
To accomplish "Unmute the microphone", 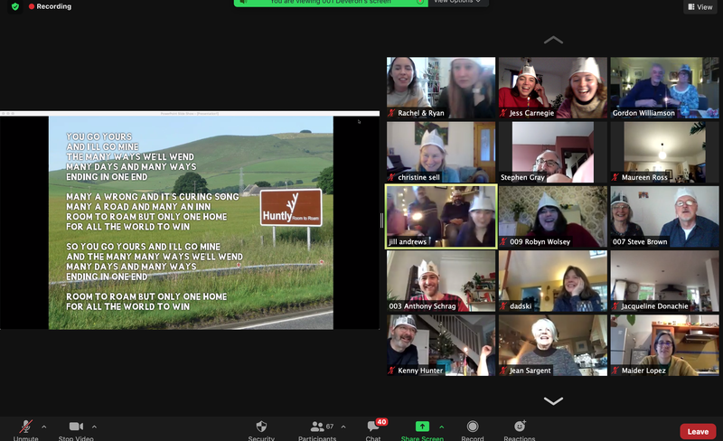I will coord(26,427).
